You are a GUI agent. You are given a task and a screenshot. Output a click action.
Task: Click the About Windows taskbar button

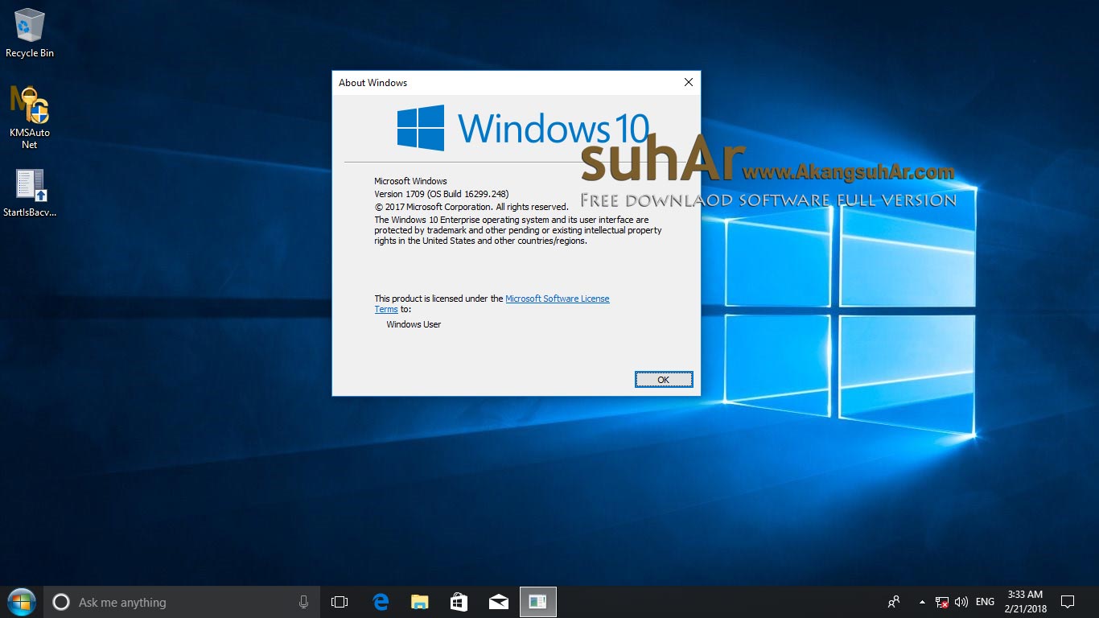coord(537,602)
